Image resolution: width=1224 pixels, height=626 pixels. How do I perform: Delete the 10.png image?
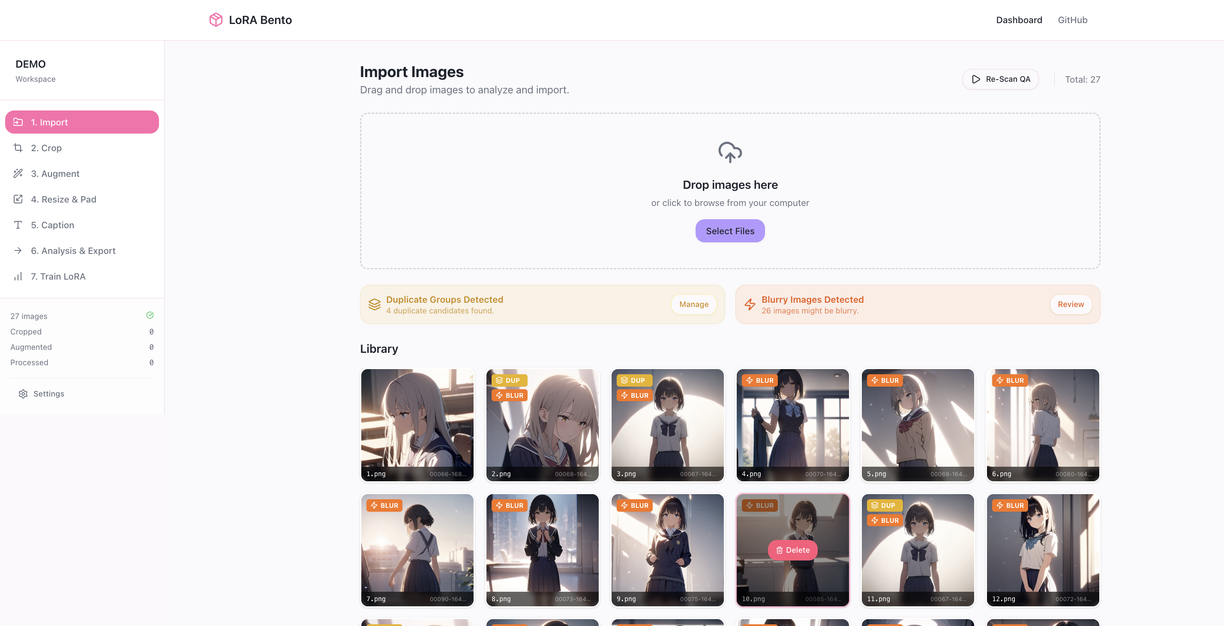click(x=792, y=550)
